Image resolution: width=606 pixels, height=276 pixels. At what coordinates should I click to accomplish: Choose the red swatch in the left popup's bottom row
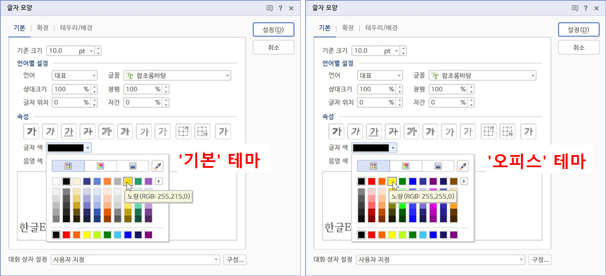[x=66, y=234]
